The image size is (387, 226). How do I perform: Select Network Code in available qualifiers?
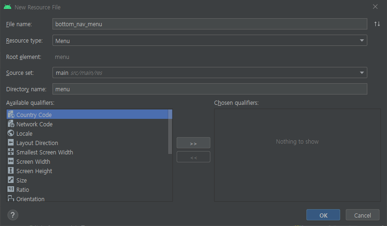(x=87, y=124)
